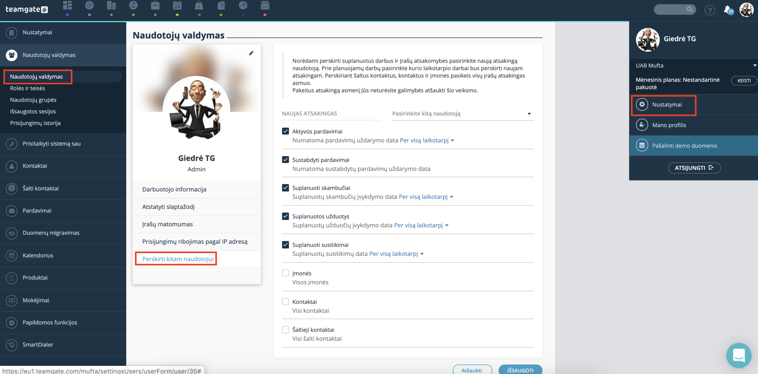Uncheck the Suplanuoti skambučiai checkbox
Image resolution: width=758 pixels, height=374 pixels.
pos(285,188)
